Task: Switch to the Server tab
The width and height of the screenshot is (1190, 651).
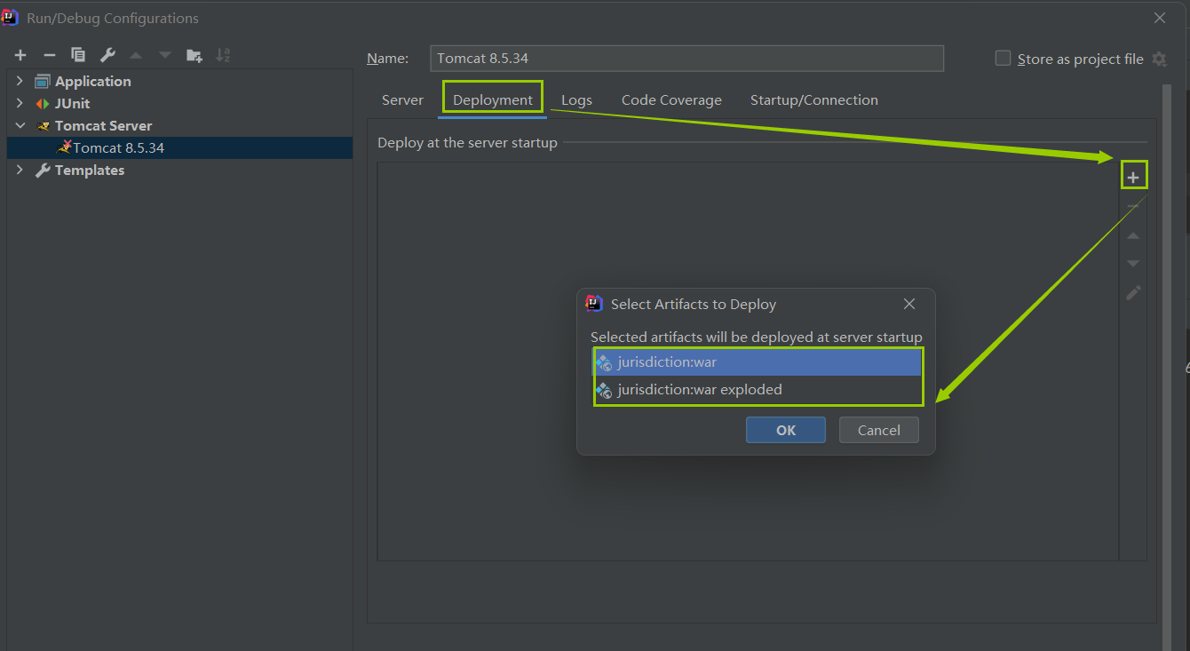Action: [402, 100]
